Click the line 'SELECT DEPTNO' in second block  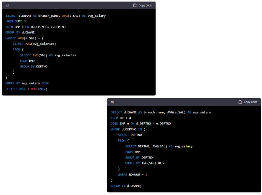[130, 135]
